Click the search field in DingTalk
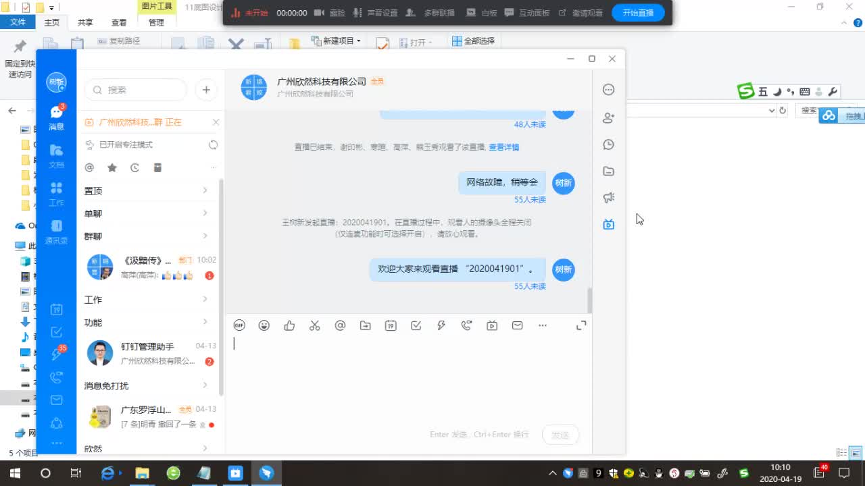Viewport: 865px width, 486px height. tap(135, 90)
